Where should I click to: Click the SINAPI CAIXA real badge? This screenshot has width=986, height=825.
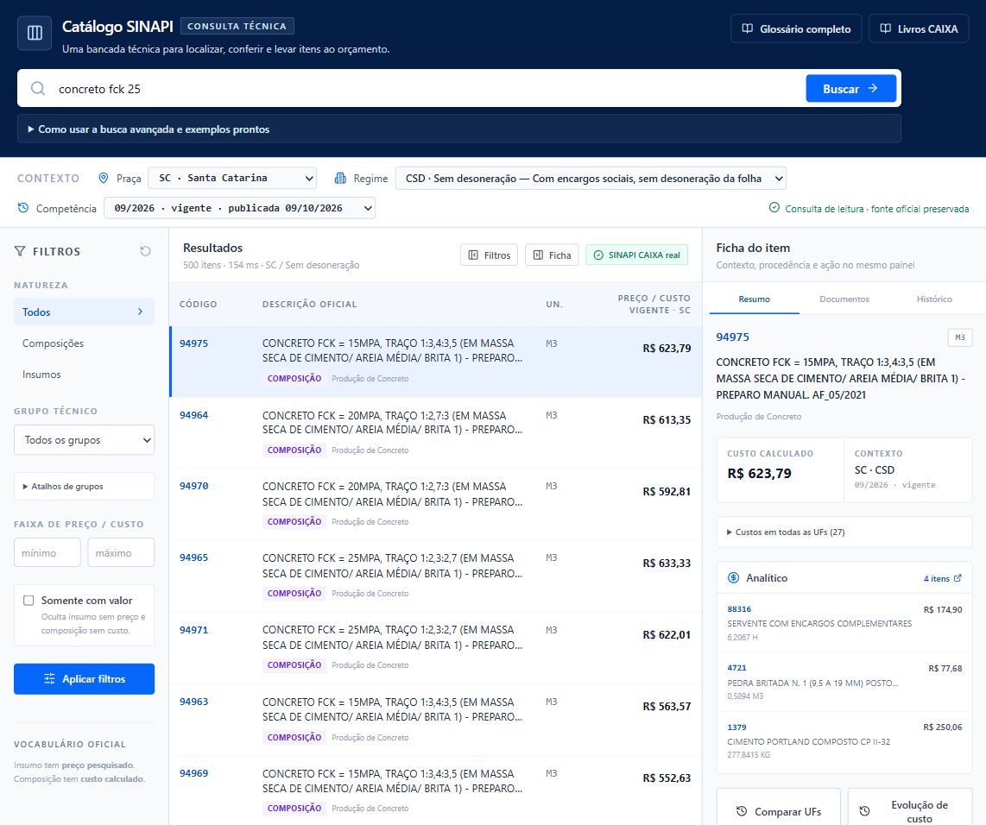point(637,255)
